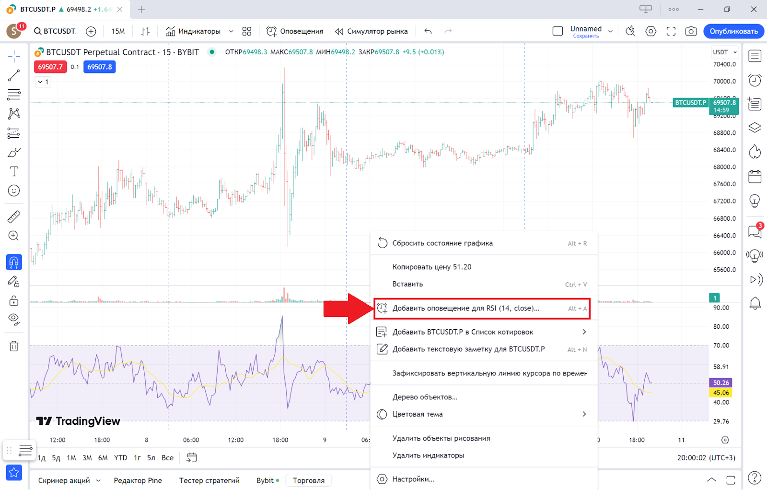Click the Оповещения button

295,31
